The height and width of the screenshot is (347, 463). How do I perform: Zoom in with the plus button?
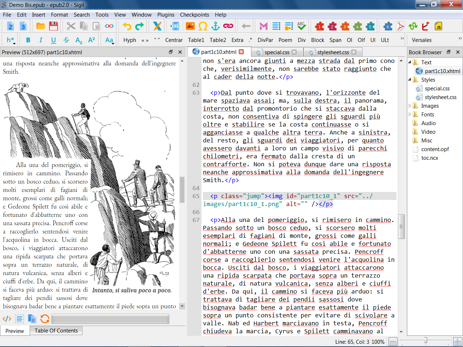tap(458, 342)
